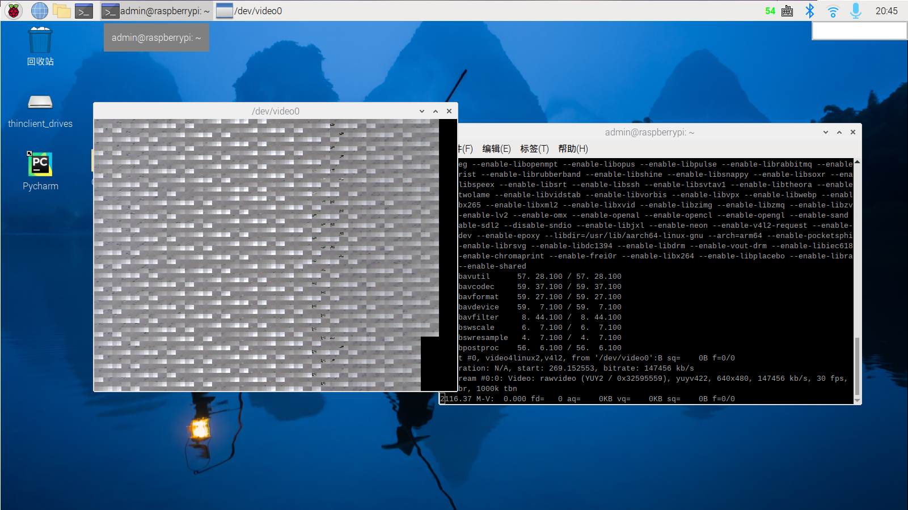Click the terminal scrollbar up arrow
This screenshot has width=908, height=510.
tap(857, 162)
